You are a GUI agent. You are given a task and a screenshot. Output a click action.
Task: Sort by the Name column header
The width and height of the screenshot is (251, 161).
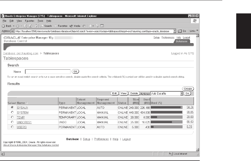[21, 103]
